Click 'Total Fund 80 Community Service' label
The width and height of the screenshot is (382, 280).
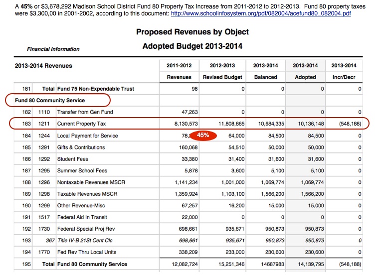tap(85, 264)
